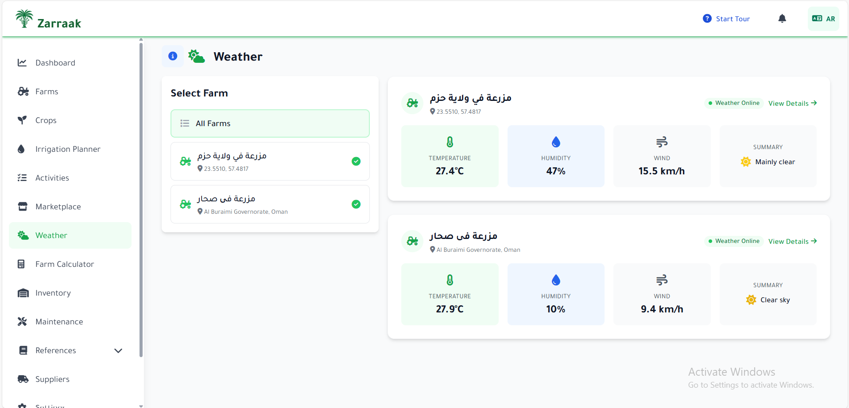
Task: Toggle the checkmark on the 23.5510, 57.4817 farm
Action: pyautogui.click(x=356, y=162)
